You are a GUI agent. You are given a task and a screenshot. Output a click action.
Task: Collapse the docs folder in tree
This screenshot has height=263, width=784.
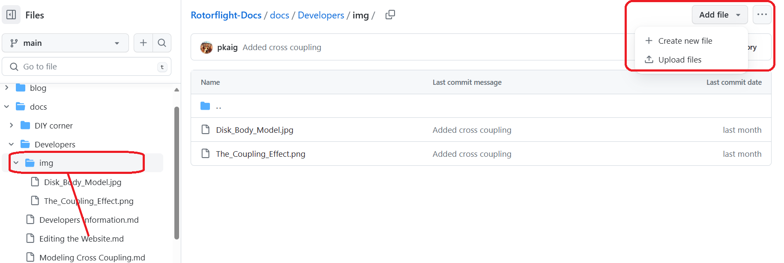[7, 107]
